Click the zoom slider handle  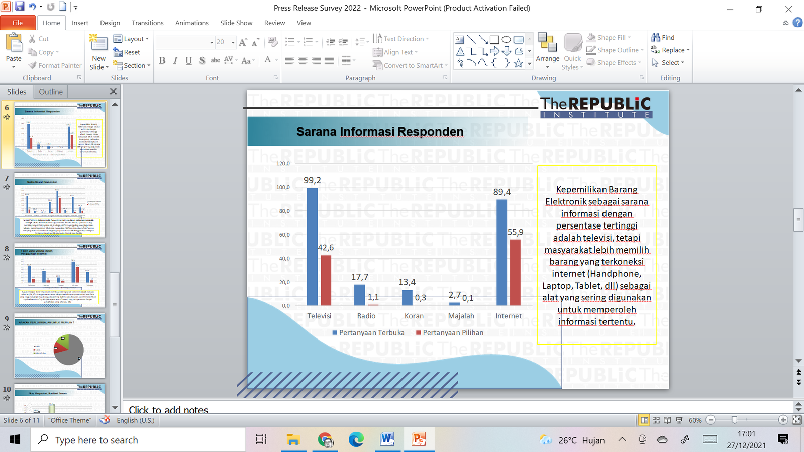[x=734, y=420]
